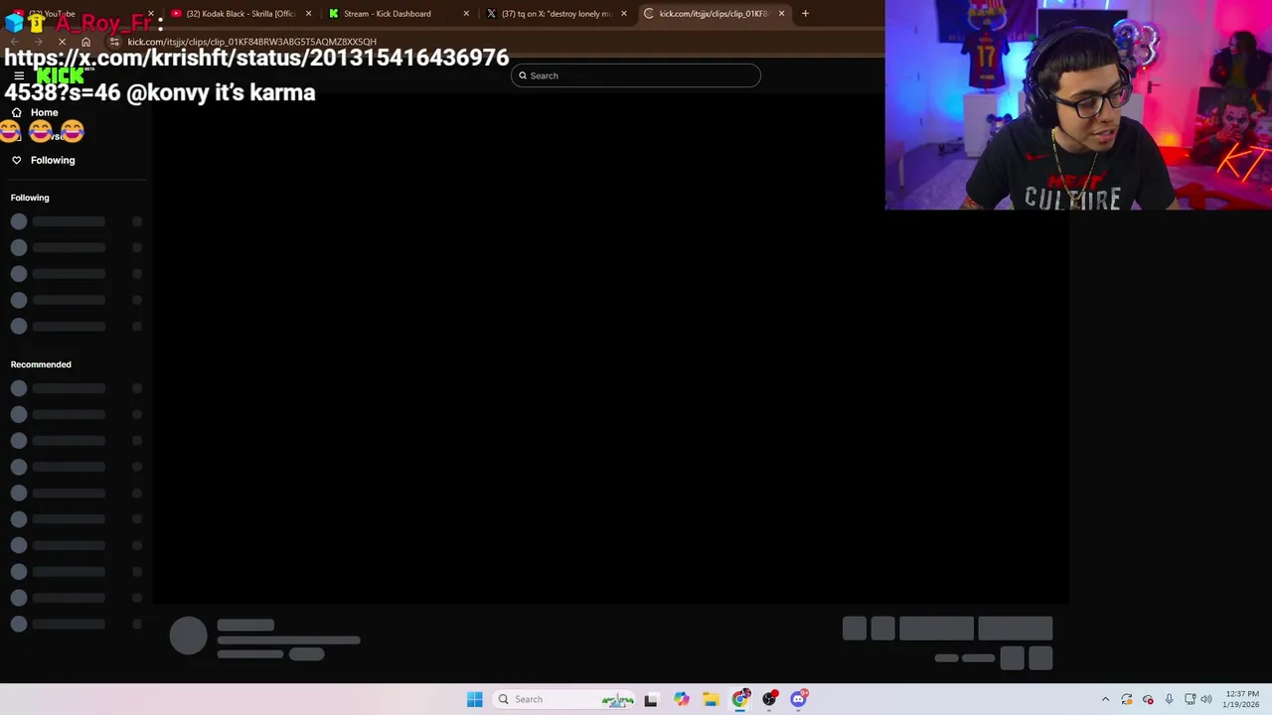Click the microphone tray icon
The width and height of the screenshot is (1272, 715).
[1169, 699]
